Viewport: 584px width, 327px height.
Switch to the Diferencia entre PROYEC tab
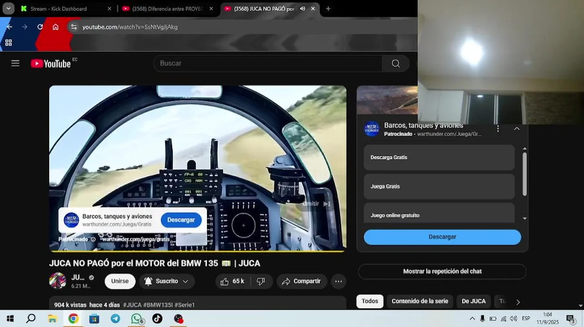point(167,9)
